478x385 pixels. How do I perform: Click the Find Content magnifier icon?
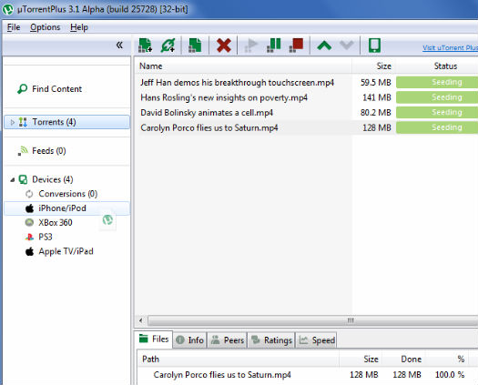22,89
